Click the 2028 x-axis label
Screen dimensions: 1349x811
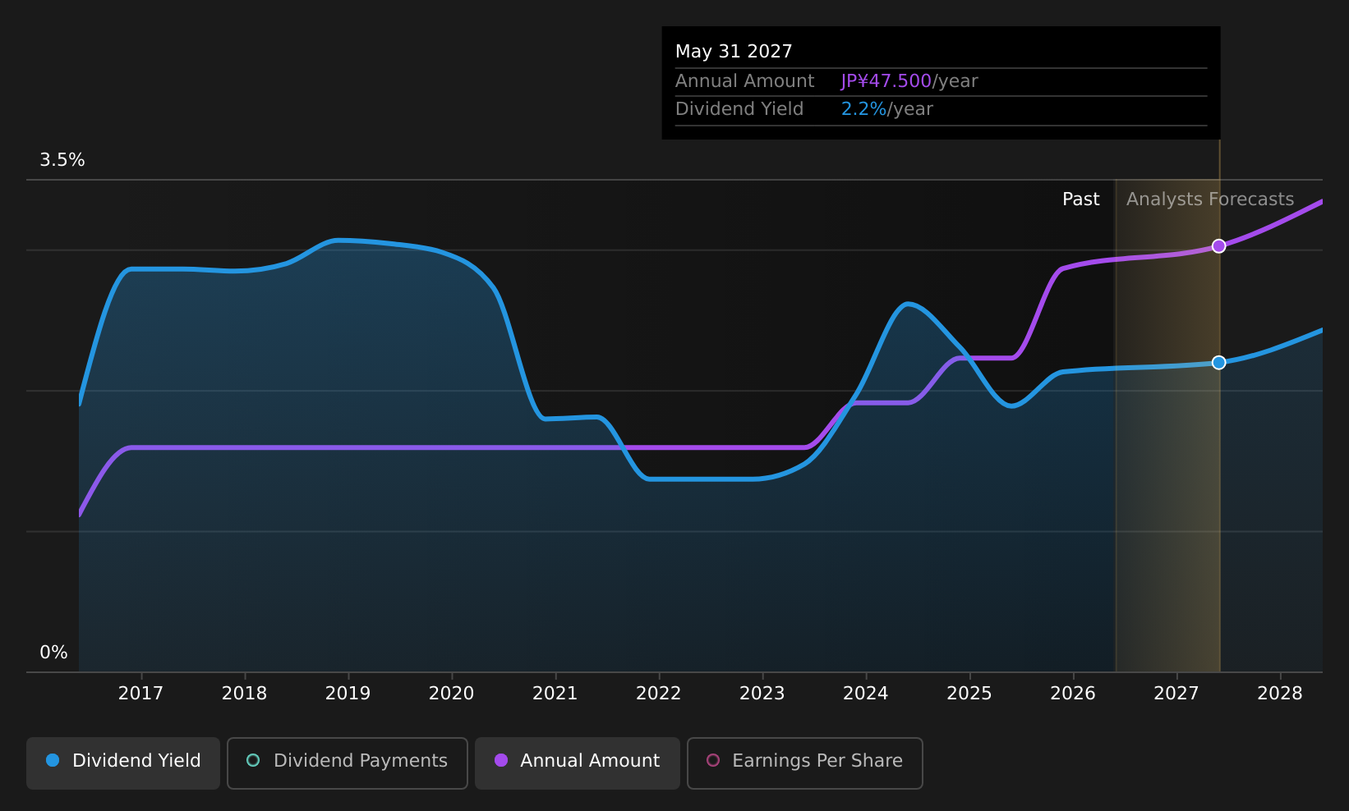click(x=1279, y=694)
